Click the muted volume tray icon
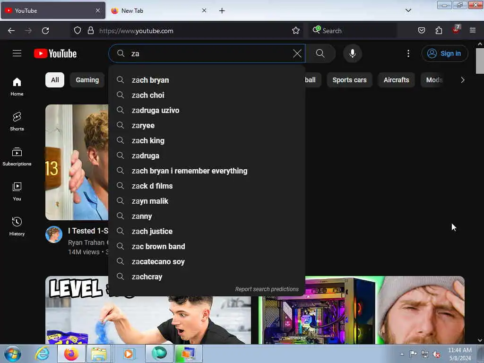484x363 pixels. (x=436, y=354)
